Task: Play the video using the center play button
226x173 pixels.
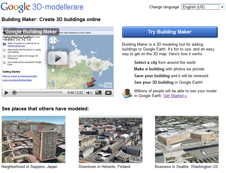Action: tap(58, 58)
